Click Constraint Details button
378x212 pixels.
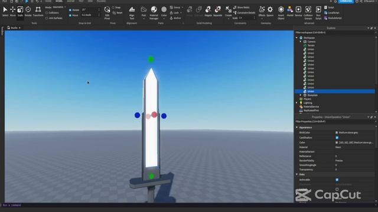point(244,13)
